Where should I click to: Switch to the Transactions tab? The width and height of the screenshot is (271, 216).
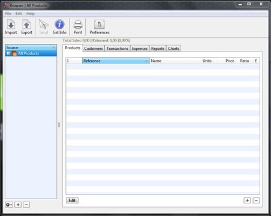tap(118, 49)
